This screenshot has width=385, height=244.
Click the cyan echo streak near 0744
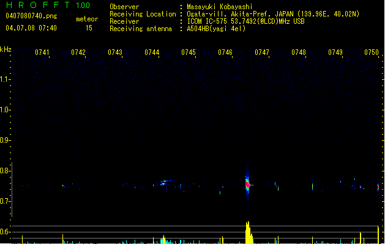coord(164,182)
